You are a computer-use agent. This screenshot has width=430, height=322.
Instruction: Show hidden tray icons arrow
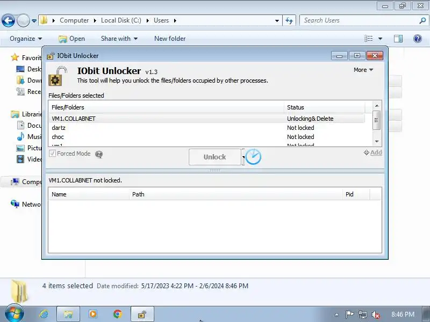click(337, 315)
